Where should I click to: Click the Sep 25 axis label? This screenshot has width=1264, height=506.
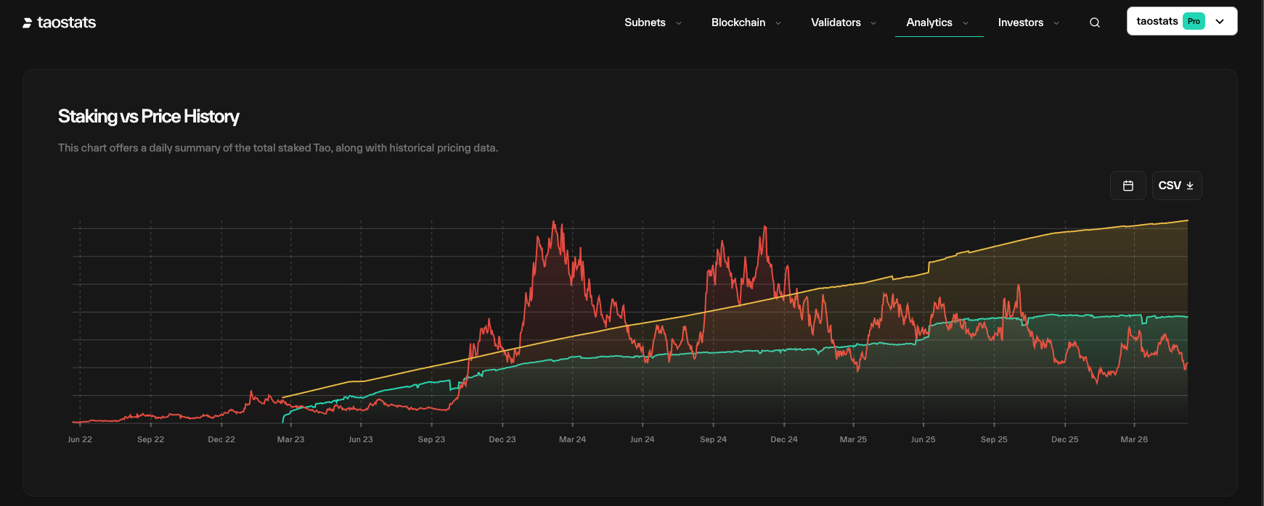[x=994, y=439]
